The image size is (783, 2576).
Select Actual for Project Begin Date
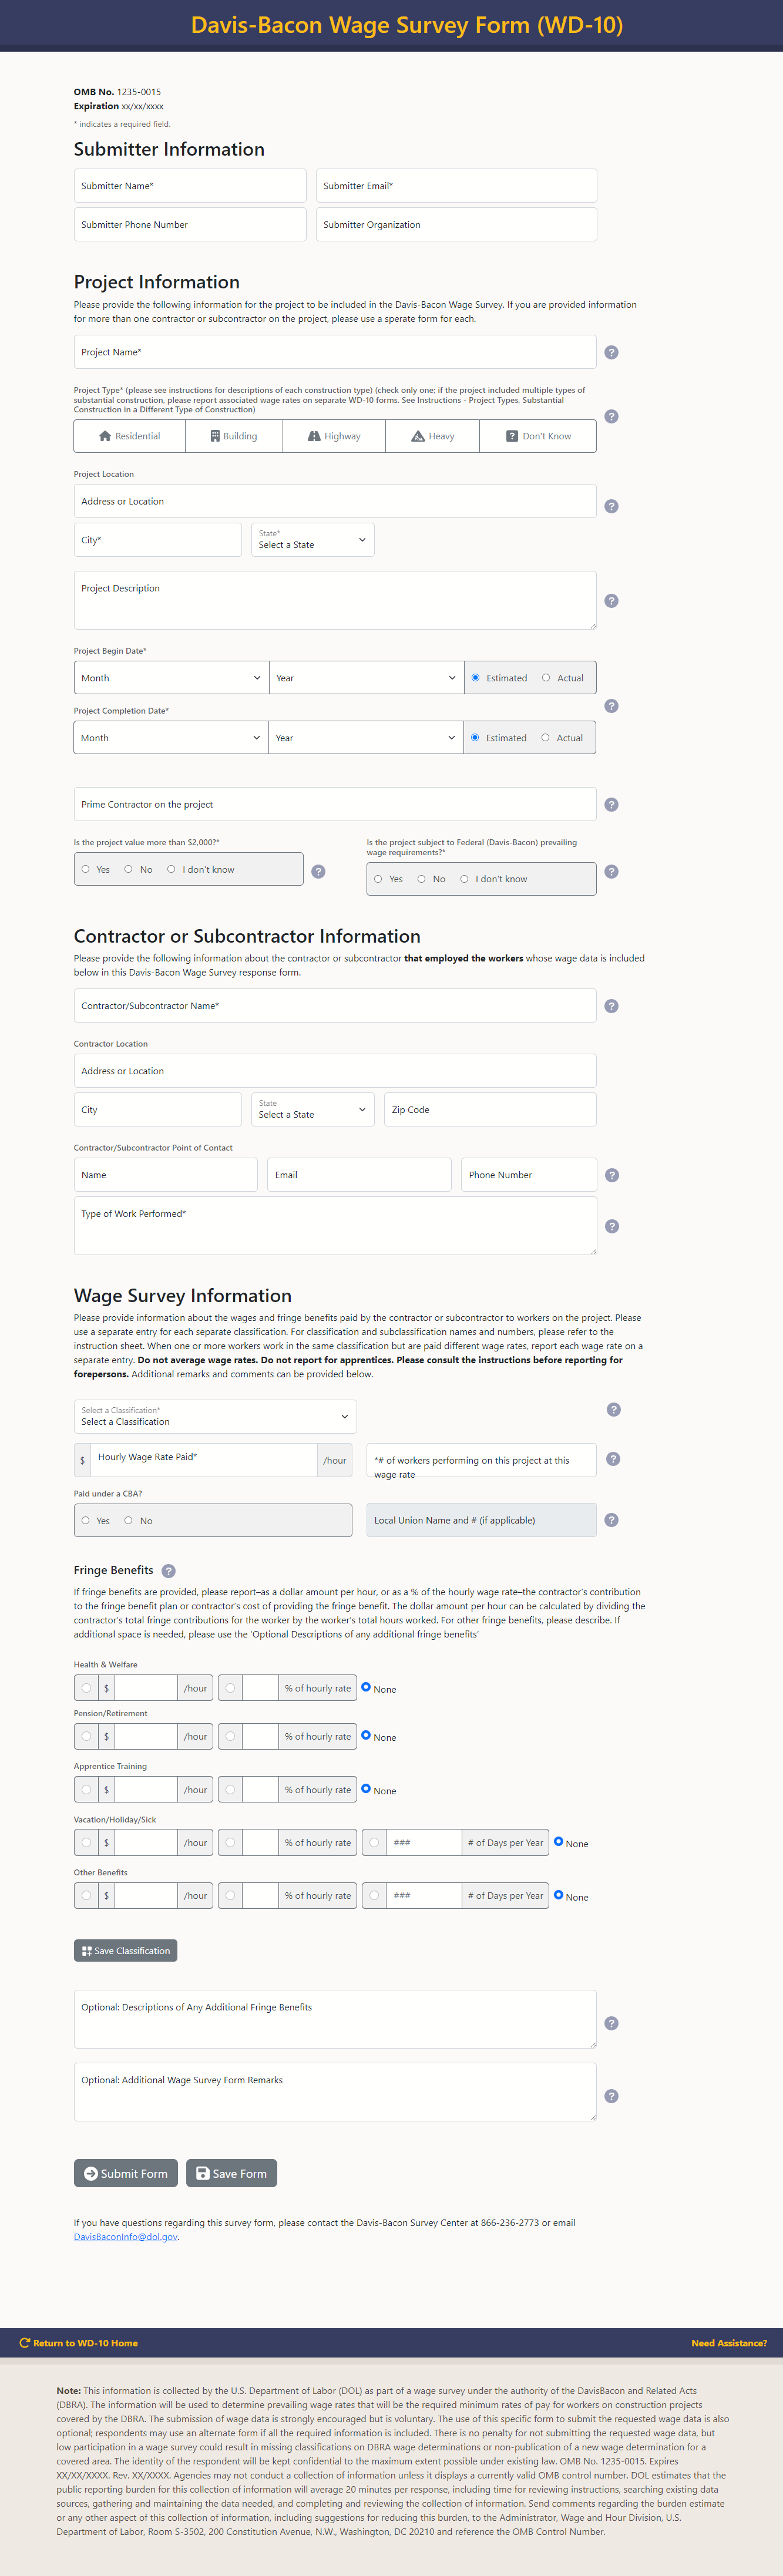pos(546,678)
